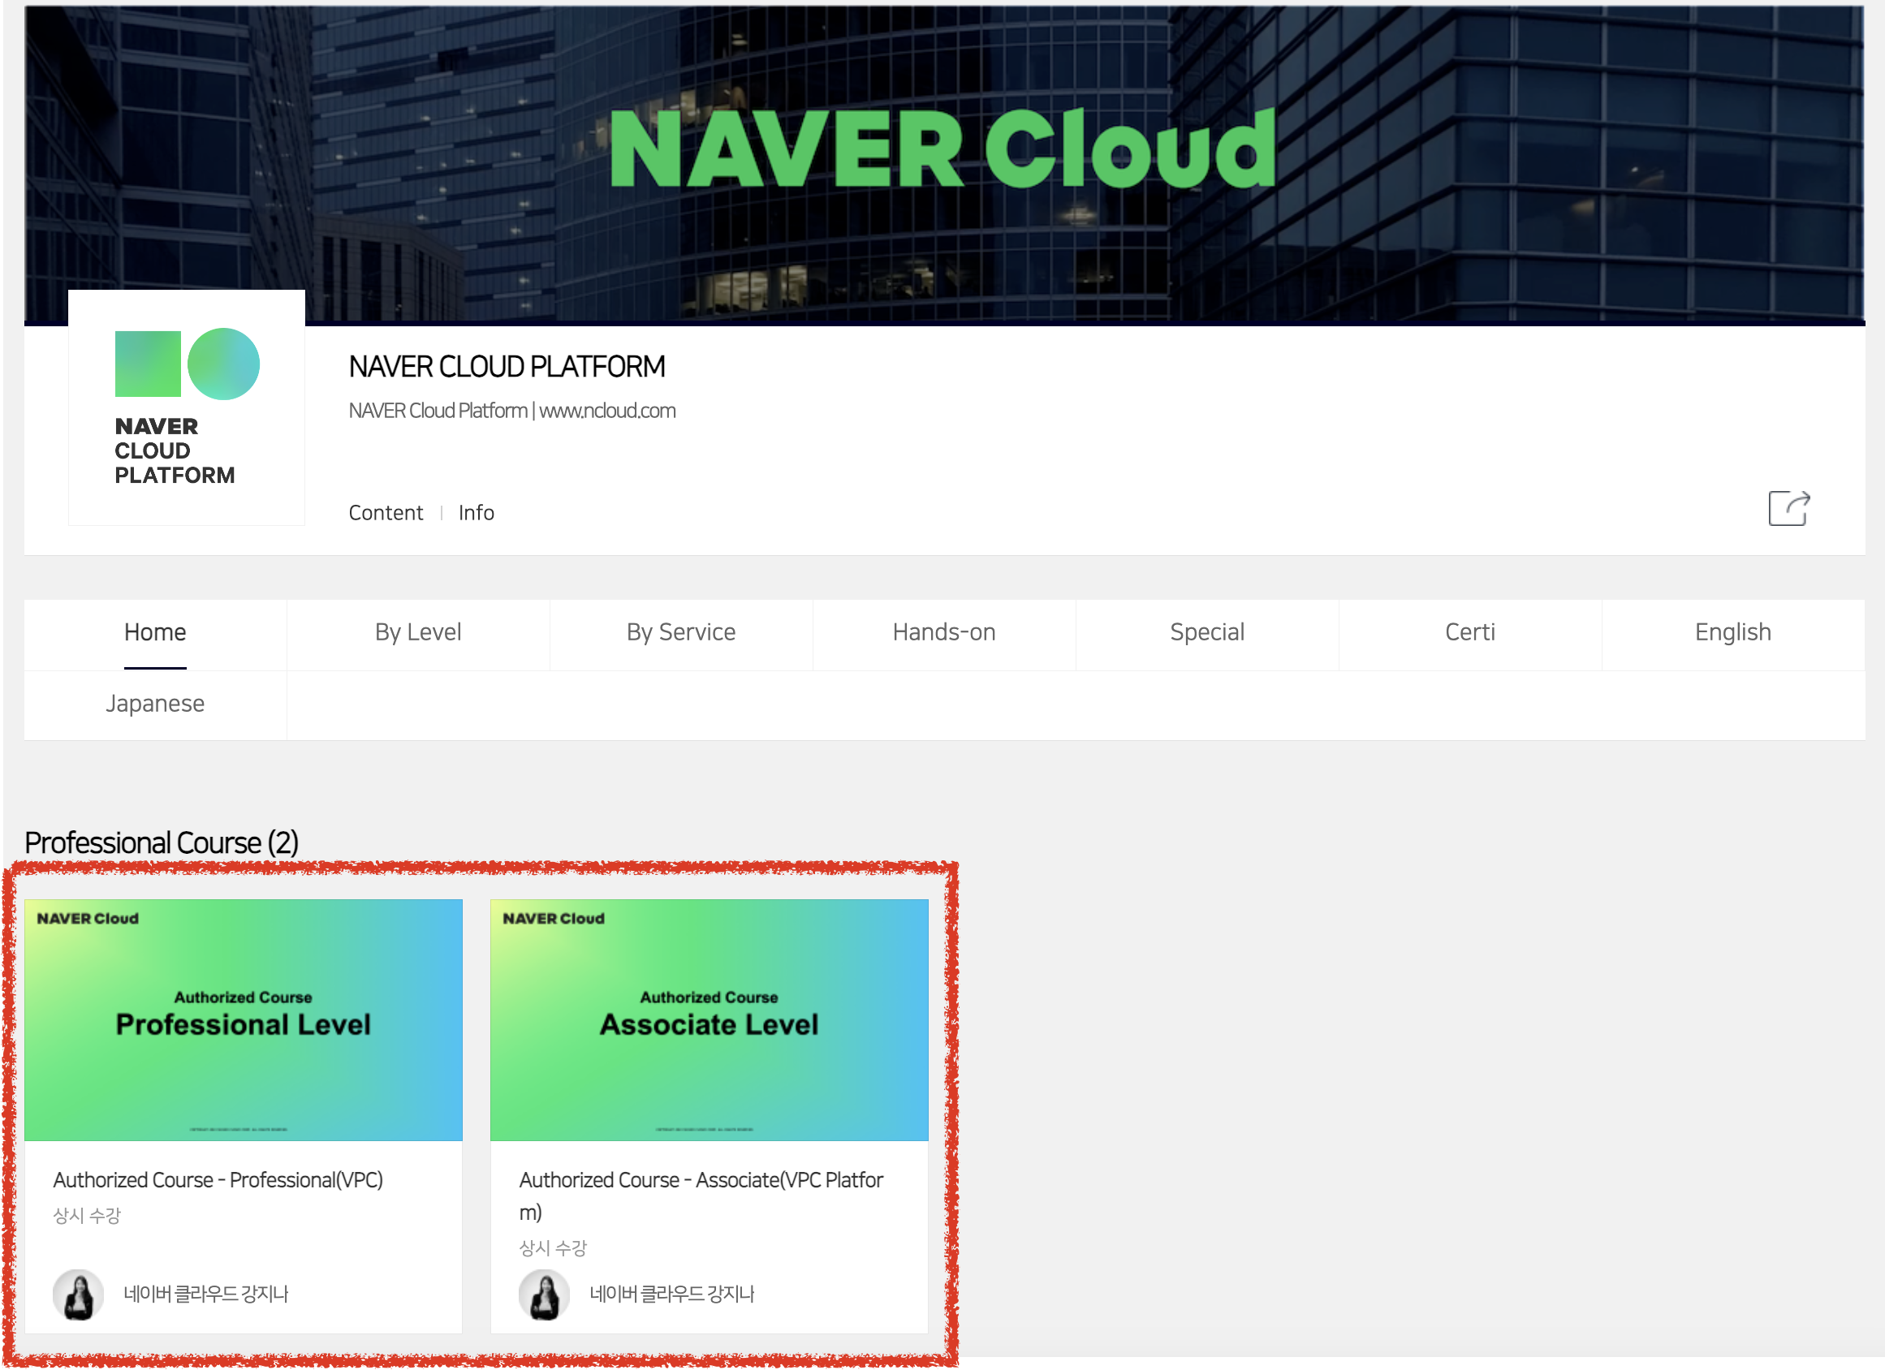Image resolution: width=1885 pixels, height=1370 pixels.
Task: Open Professional Level course thumbnail
Action: pyautogui.click(x=244, y=1019)
